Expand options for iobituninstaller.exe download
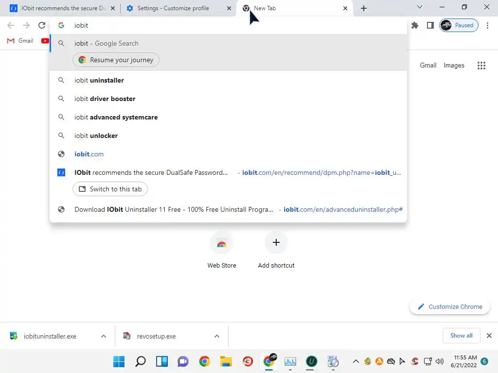498x373 pixels. coord(104,336)
